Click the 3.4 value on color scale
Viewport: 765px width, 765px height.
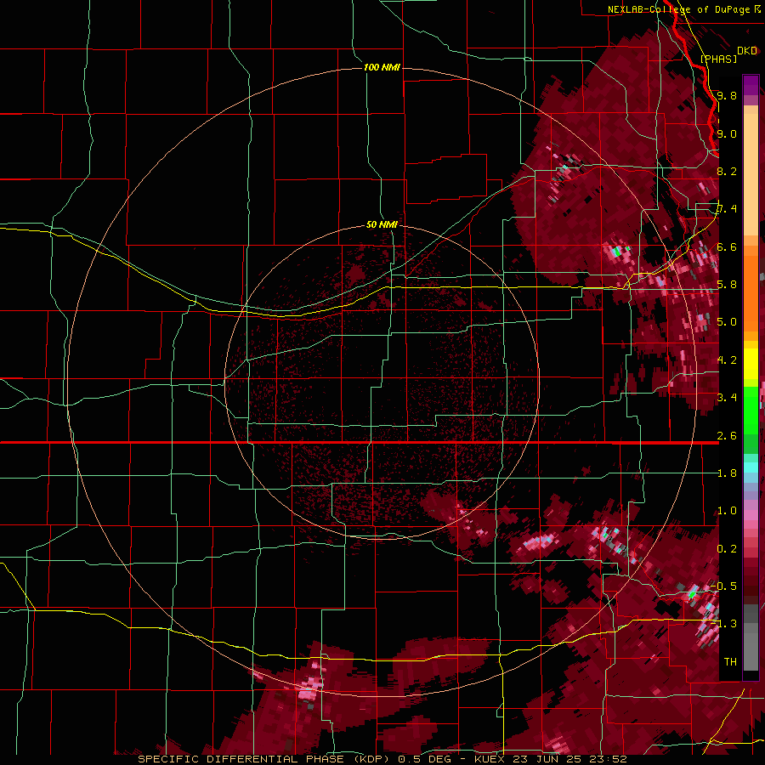pyautogui.click(x=727, y=397)
